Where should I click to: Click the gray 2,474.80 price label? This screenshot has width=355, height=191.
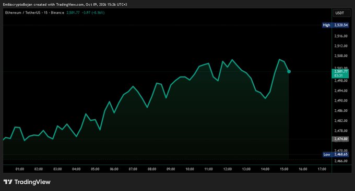coord(340,139)
